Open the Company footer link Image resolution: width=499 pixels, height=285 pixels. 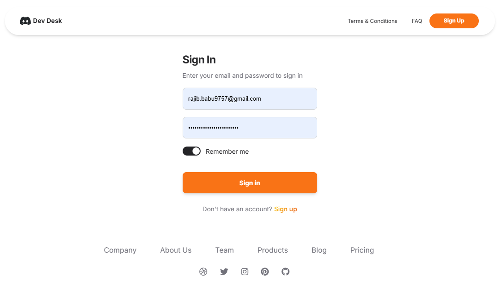click(x=120, y=250)
